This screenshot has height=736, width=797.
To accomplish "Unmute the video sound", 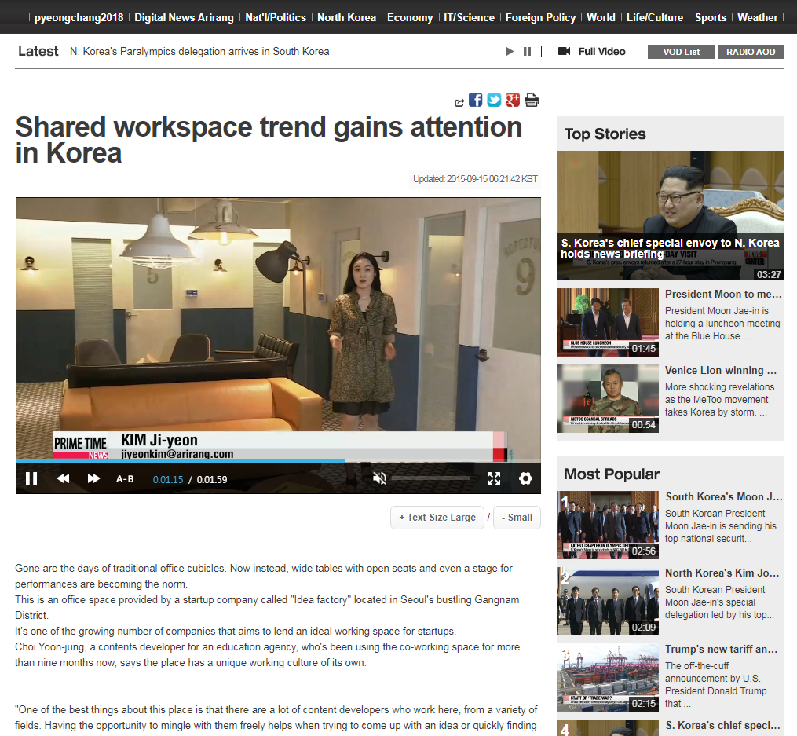I will (x=380, y=478).
